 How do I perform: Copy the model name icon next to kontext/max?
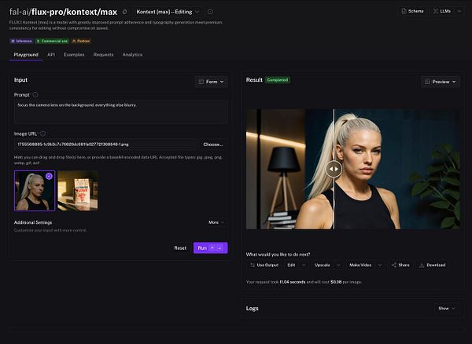[x=124, y=12]
